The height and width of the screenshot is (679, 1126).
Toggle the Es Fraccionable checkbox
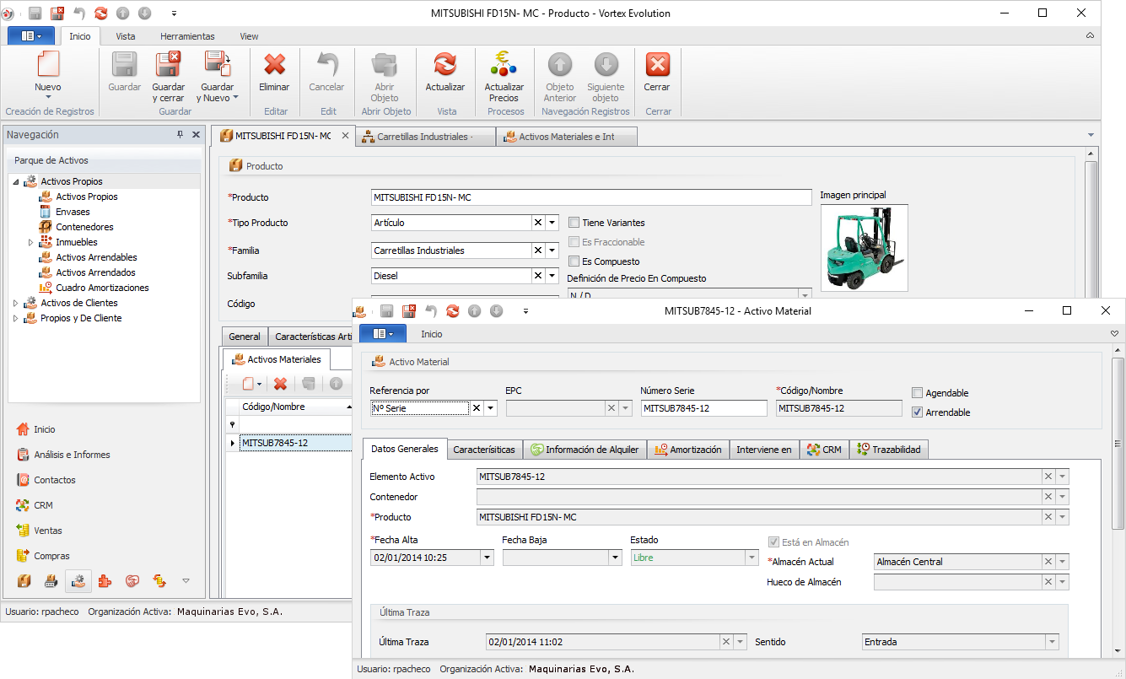coord(574,242)
